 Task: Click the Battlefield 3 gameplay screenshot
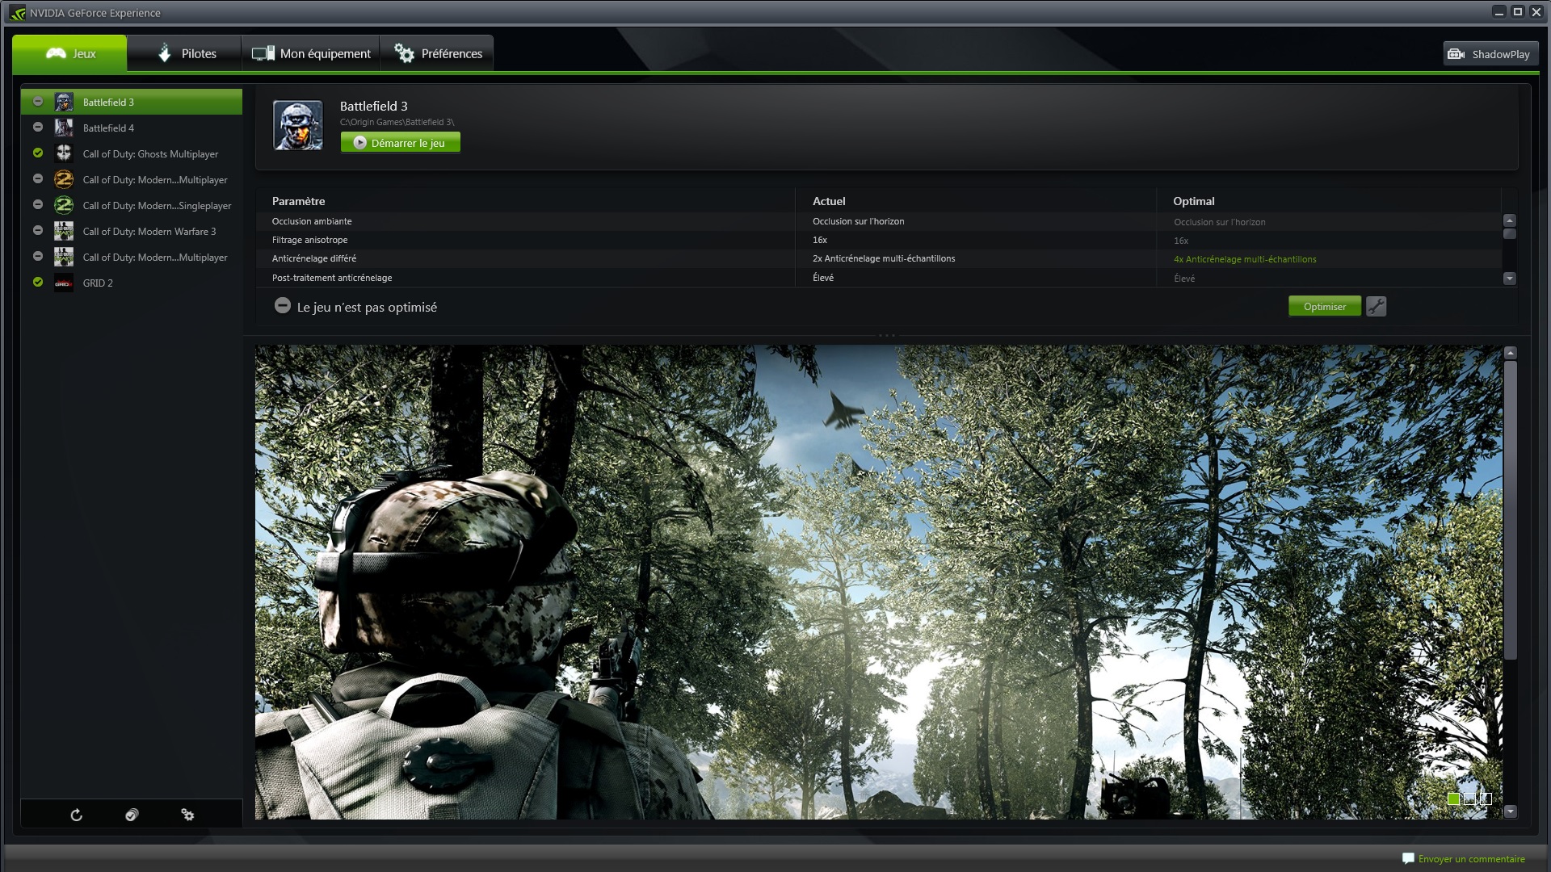[879, 582]
